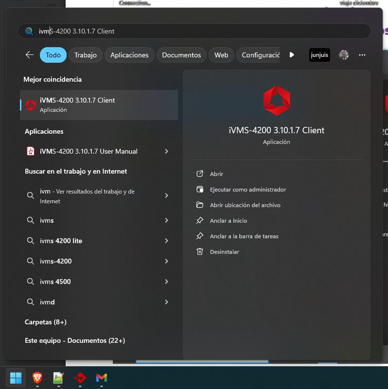Image resolution: width=388 pixels, height=389 pixels.
Task: Select the Documentos filter tab
Action: point(181,55)
